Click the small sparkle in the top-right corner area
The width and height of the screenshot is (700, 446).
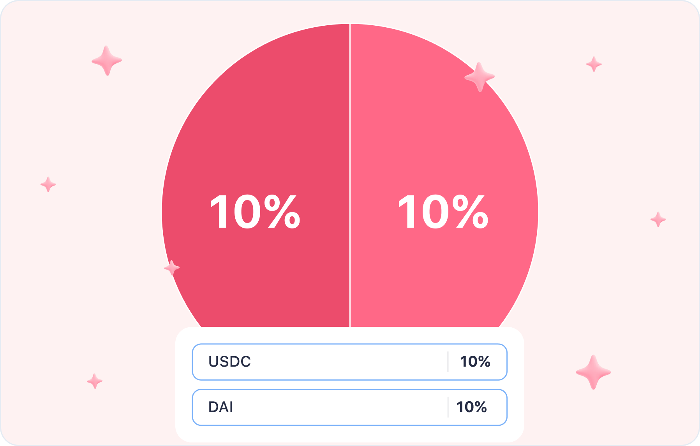[x=594, y=64]
